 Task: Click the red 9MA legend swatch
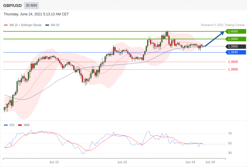click(x=20, y=125)
